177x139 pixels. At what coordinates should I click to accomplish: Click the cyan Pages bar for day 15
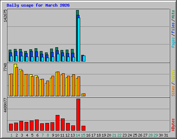coord(84,59)
